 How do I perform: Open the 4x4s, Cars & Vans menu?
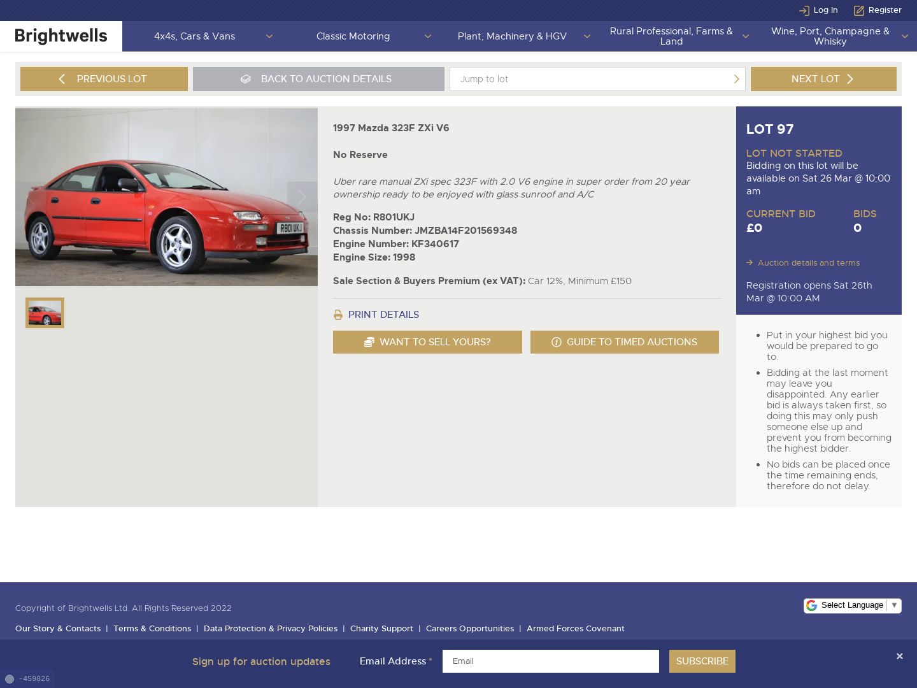[194, 36]
